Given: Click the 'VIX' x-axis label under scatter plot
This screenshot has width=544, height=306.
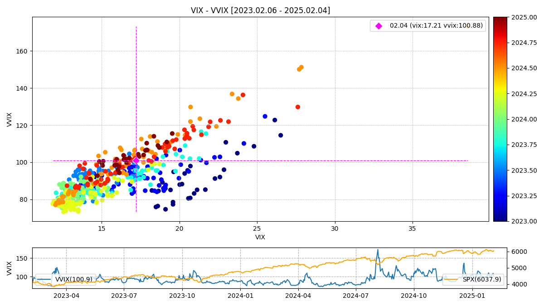Looking at the screenshot, I should (260, 237).
